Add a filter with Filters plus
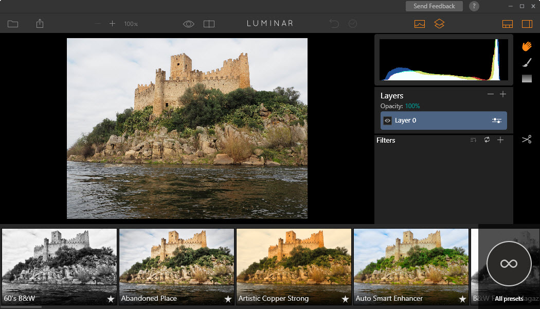Image resolution: width=540 pixels, height=309 pixels. pyautogui.click(x=500, y=140)
